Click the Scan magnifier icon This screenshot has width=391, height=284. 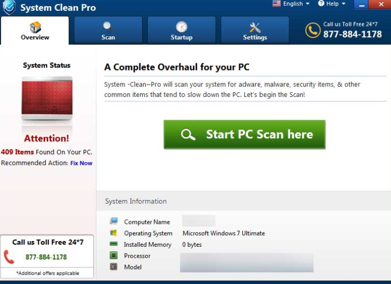[108, 27]
